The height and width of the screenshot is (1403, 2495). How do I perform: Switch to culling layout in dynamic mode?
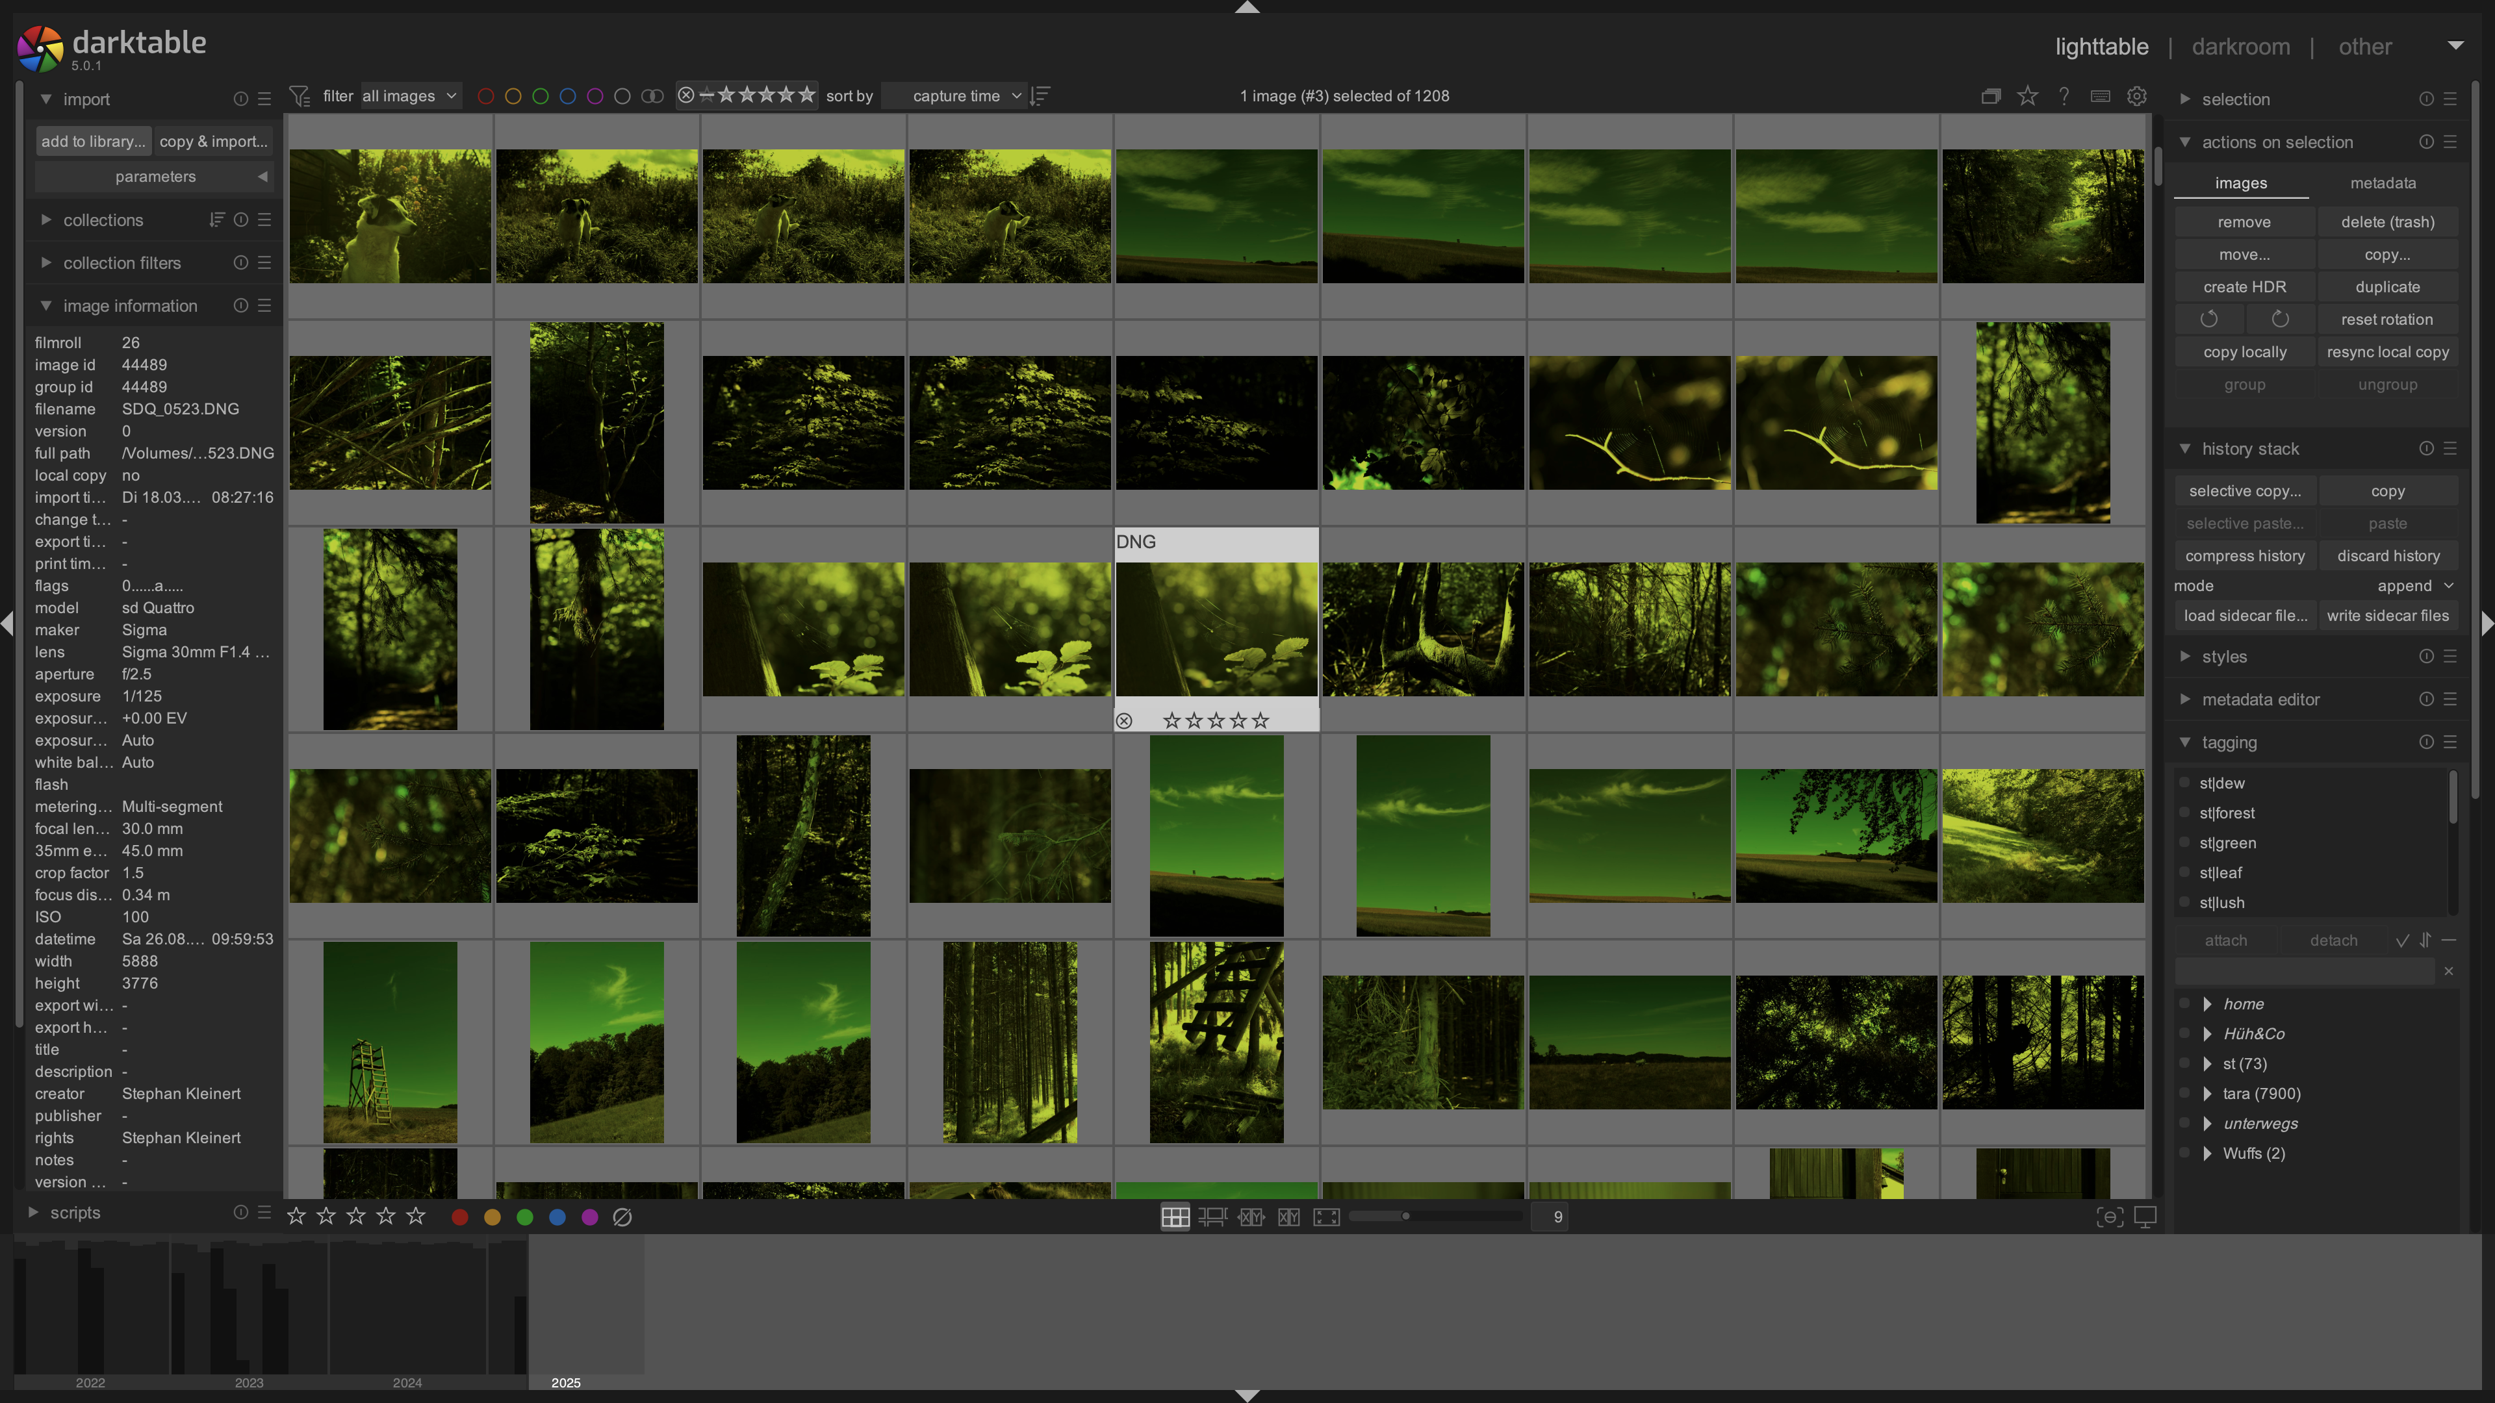pyautogui.click(x=1250, y=1217)
